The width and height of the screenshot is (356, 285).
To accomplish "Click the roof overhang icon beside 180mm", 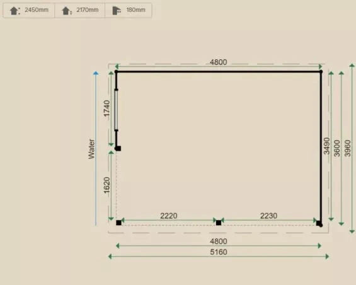I will (x=117, y=11).
